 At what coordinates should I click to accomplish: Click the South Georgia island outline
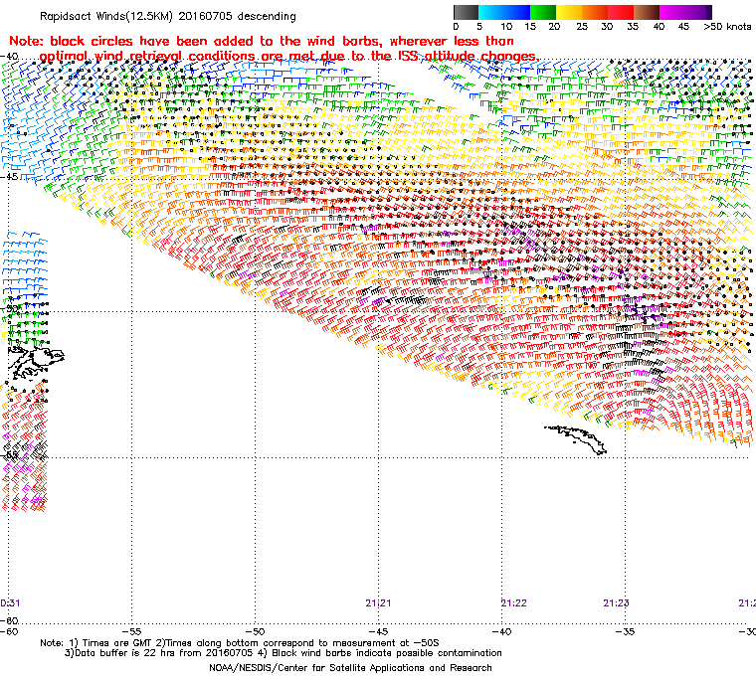576,439
